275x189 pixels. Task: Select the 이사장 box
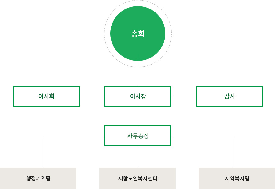[138, 96]
